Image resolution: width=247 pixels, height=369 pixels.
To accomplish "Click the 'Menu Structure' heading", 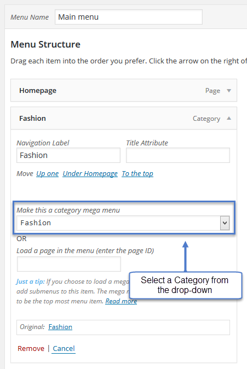I will tap(45, 44).
